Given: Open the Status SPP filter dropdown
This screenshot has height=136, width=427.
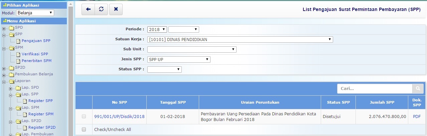Looking at the screenshot, I should [x=164, y=69].
